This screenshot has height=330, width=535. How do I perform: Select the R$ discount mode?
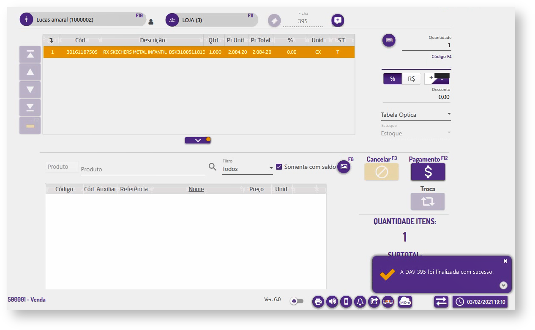411,79
